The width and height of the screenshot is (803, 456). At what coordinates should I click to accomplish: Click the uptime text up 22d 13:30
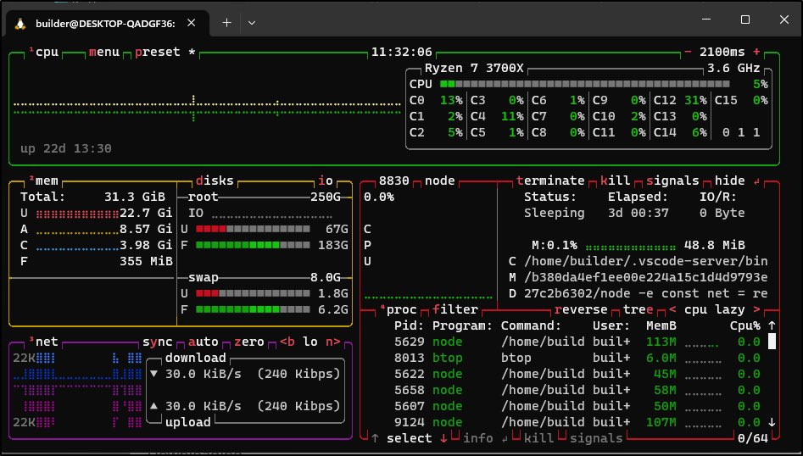66,149
